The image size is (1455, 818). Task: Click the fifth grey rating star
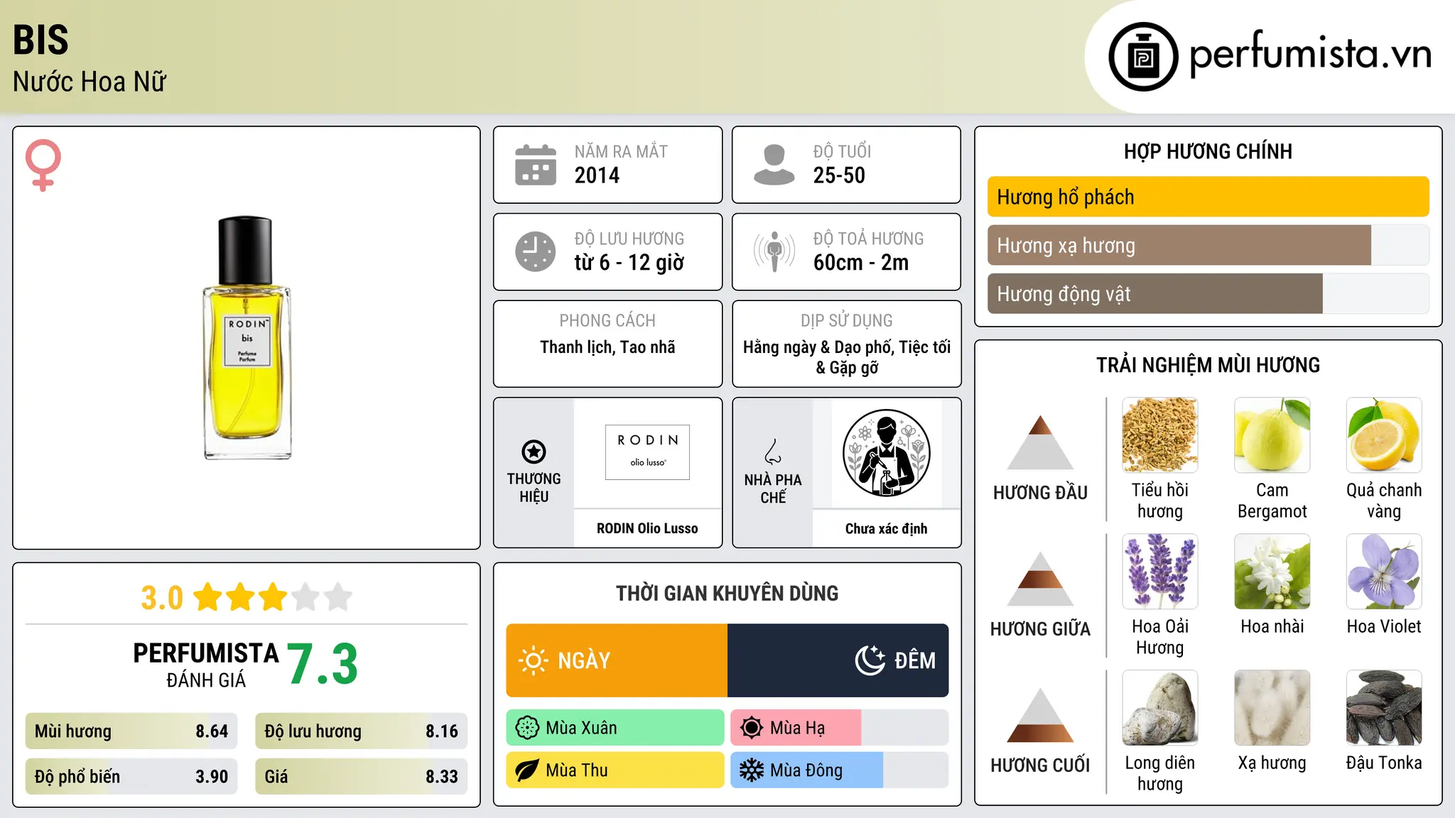[338, 597]
